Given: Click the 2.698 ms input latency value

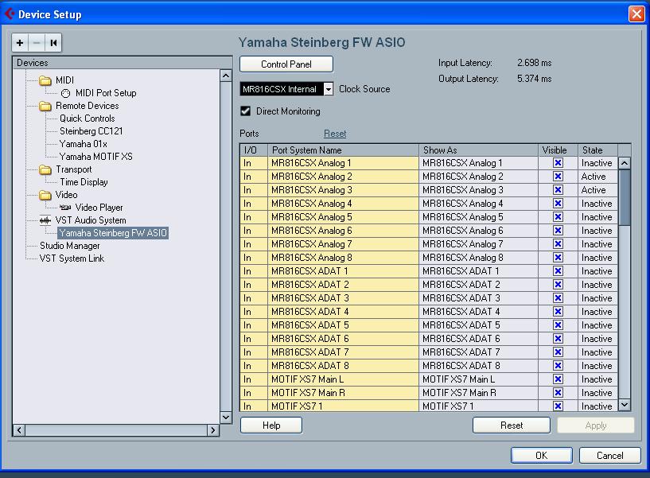Looking at the screenshot, I should [x=534, y=63].
